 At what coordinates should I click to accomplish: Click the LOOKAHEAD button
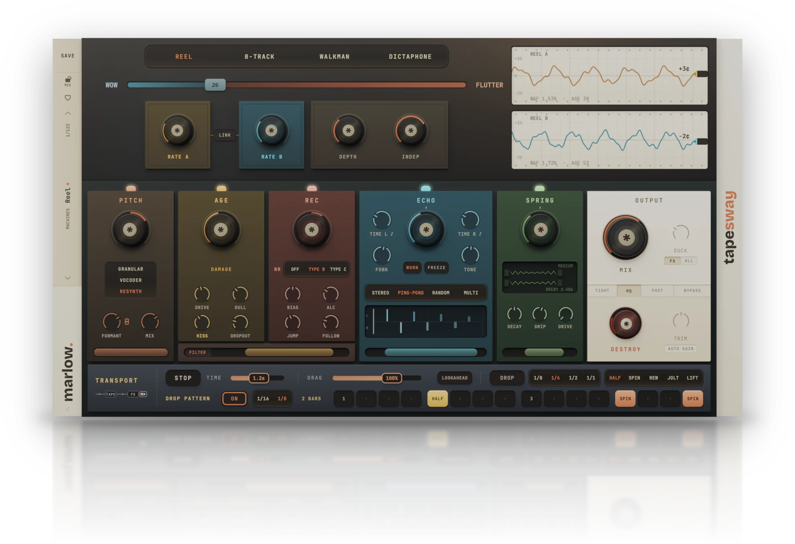[454, 378]
